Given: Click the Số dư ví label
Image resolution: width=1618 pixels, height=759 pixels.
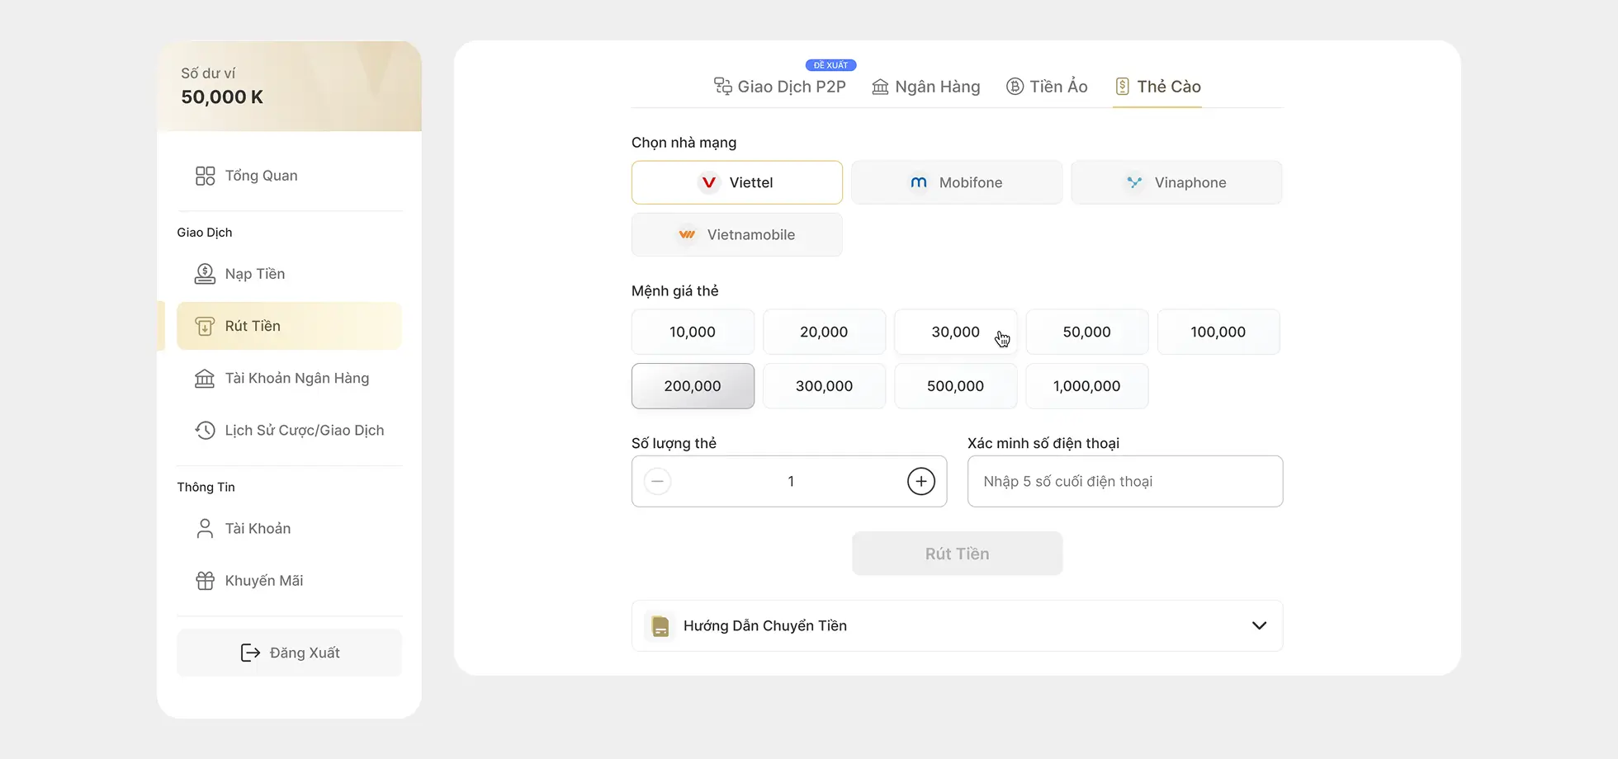Looking at the screenshot, I should pyautogui.click(x=208, y=73).
